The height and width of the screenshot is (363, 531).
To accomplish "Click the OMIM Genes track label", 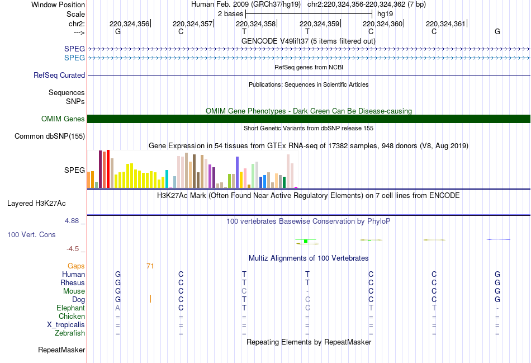I will pos(63,119).
